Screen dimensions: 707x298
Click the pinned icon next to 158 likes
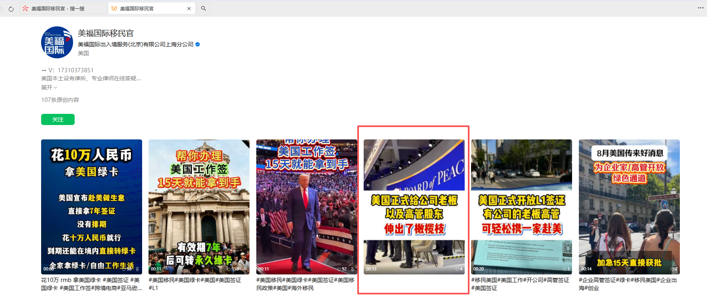[x=245, y=269]
